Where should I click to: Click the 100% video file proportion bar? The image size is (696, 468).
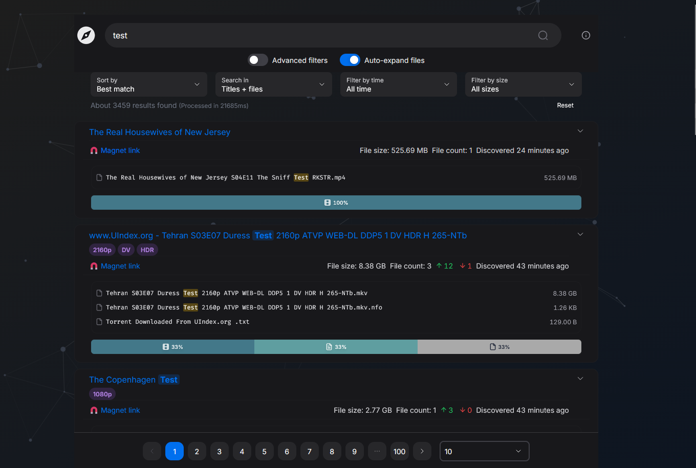pyautogui.click(x=336, y=203)
